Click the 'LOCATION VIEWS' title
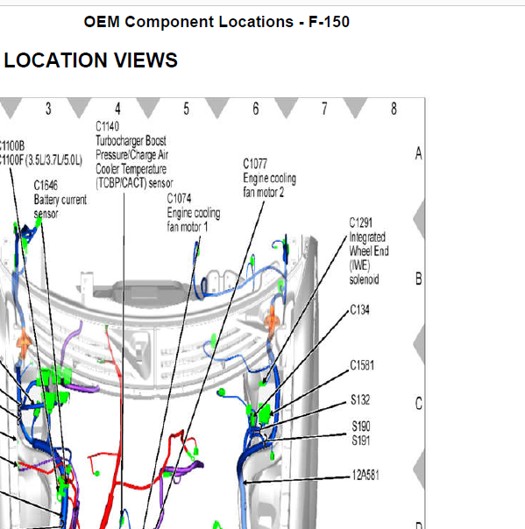Viewport: 525px width, 529px height. click(x=90, y=60)
